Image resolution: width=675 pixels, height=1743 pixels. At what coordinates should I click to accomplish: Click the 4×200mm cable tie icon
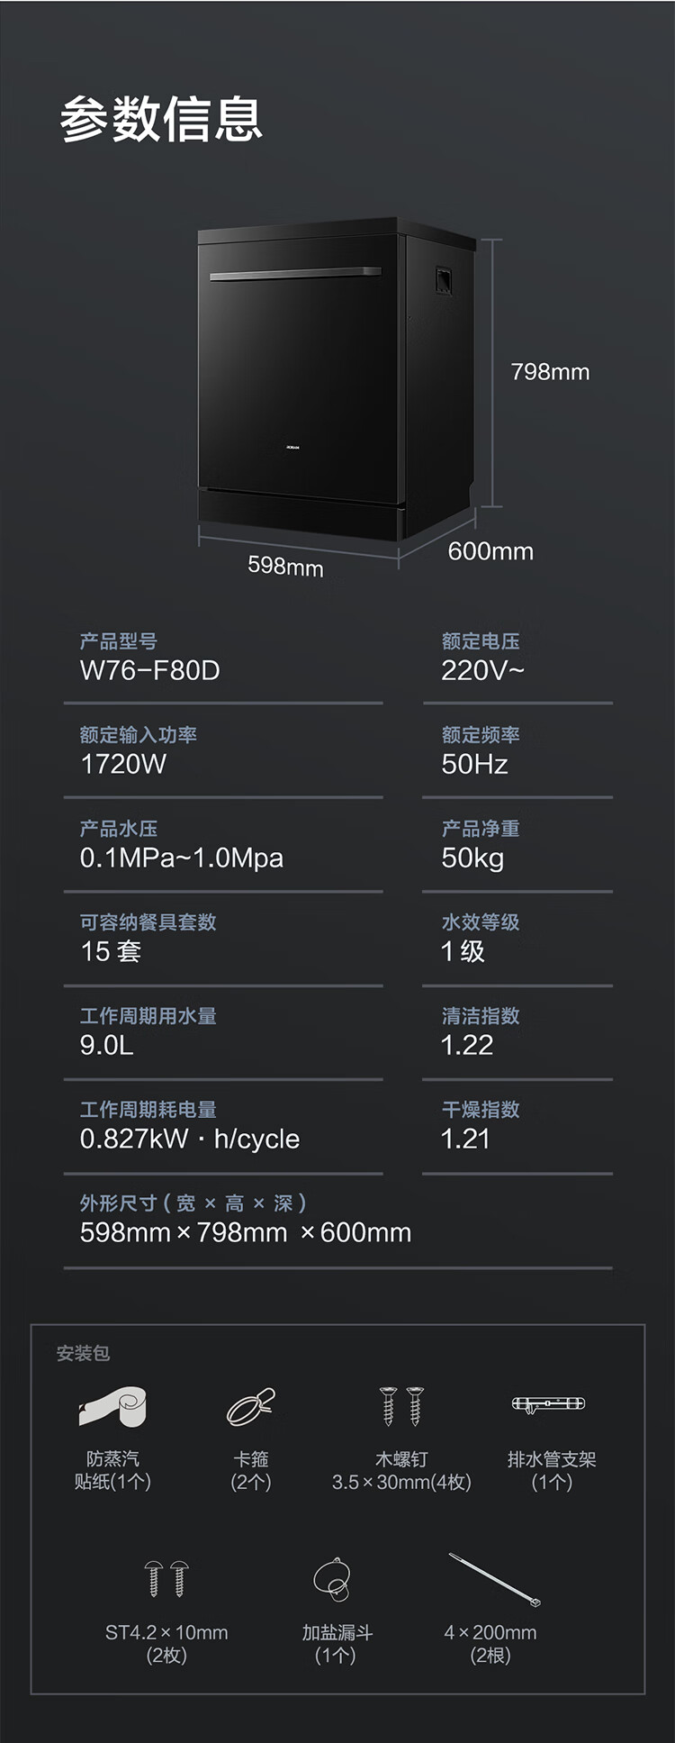click(494, 1579)
